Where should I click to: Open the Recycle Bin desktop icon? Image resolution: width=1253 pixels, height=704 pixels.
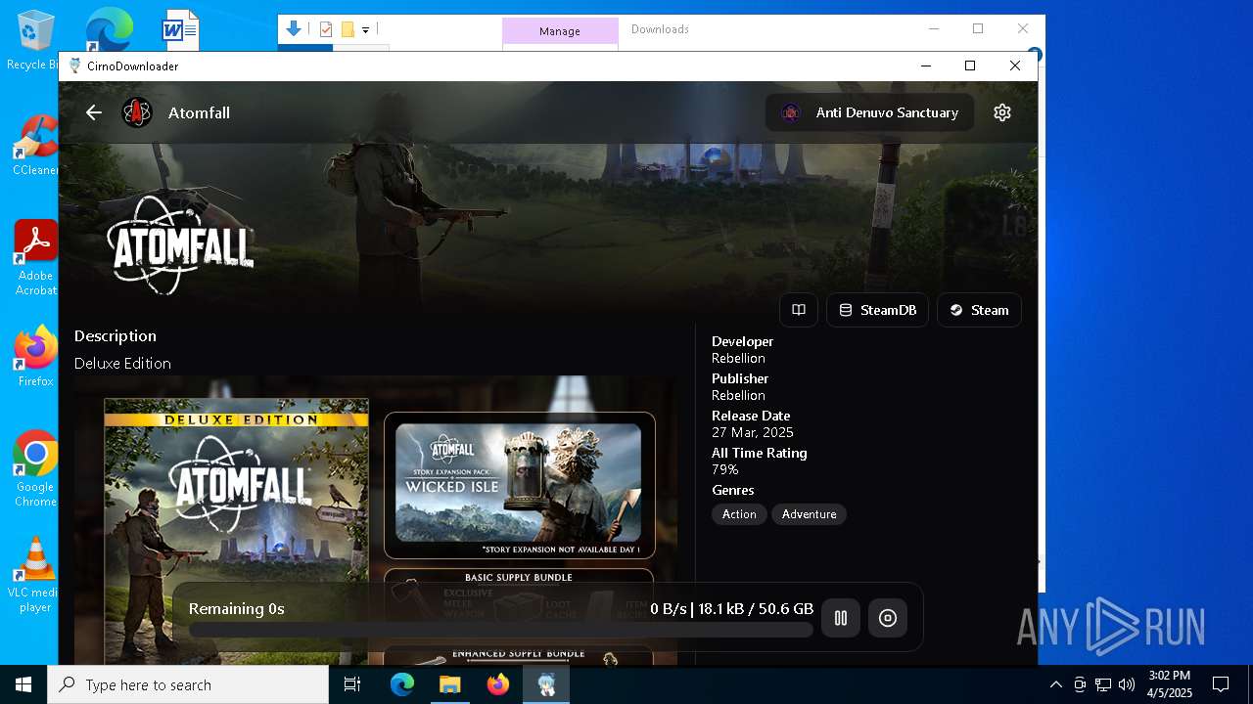pos(35,41)
